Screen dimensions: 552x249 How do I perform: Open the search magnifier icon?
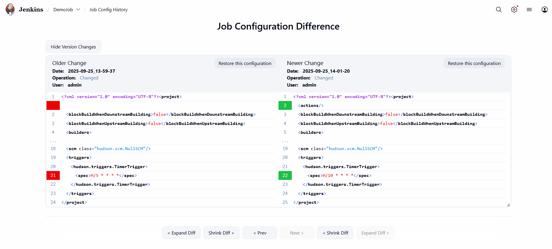click(499, 9)
